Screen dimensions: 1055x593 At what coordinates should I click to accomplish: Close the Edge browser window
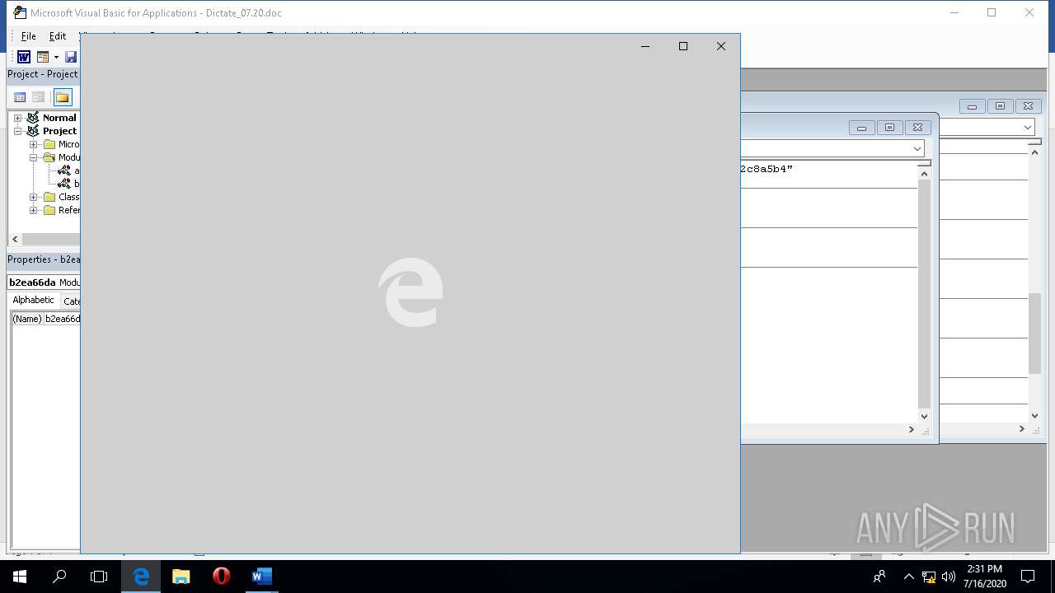[x=721, y=46]
